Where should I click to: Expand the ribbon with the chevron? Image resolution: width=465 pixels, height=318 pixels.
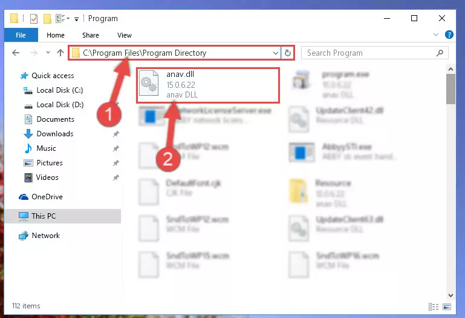pyautogui.click(x=435, y=35)
